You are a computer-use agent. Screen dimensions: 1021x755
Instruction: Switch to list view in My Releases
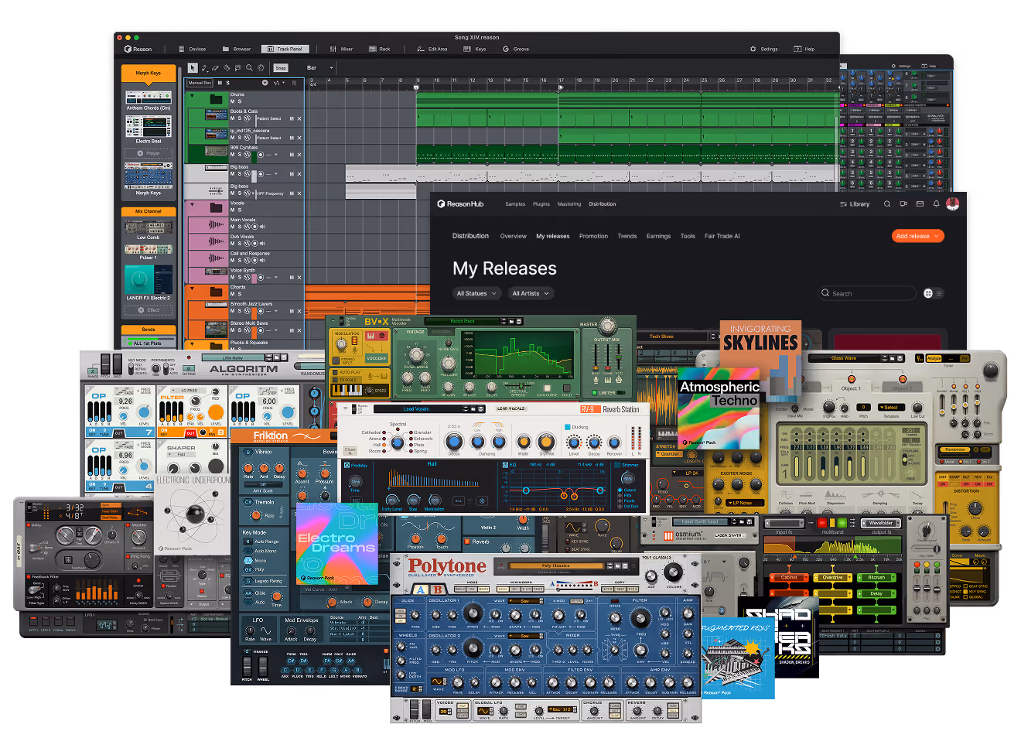939,293
